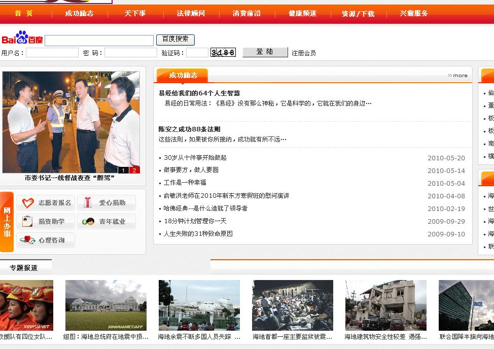Click the 登陆 login button
This screenshot has width=494, height=349.
coord(265,52)
